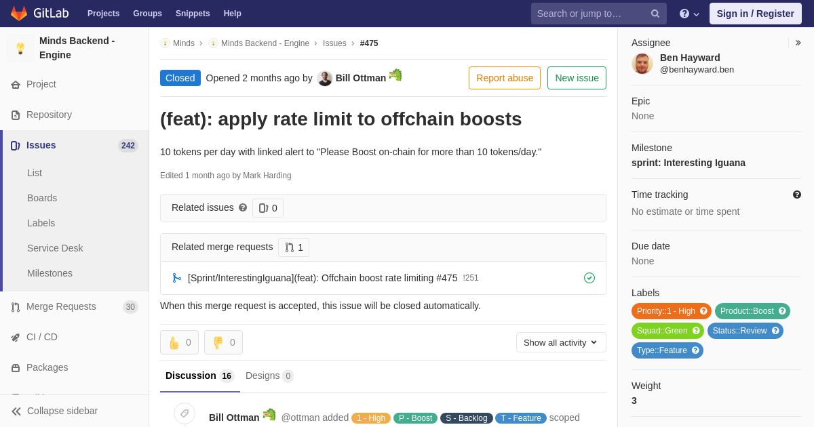Click the pipeline passed status icon
The height and width of the screenshot is (427, 814).
pyautogui.click(x=589, y=278)
